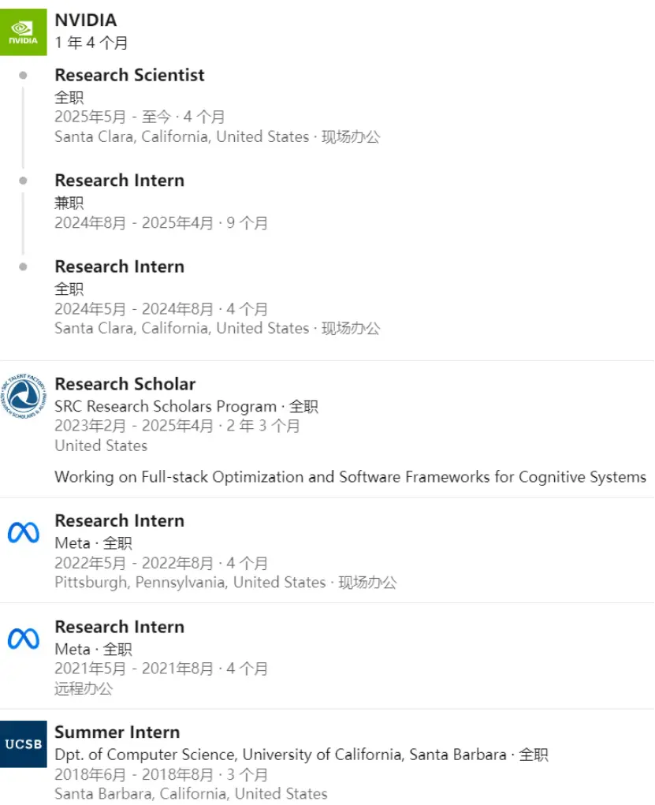Click the Meta logo for the 2022 internship

click(23, 533)
